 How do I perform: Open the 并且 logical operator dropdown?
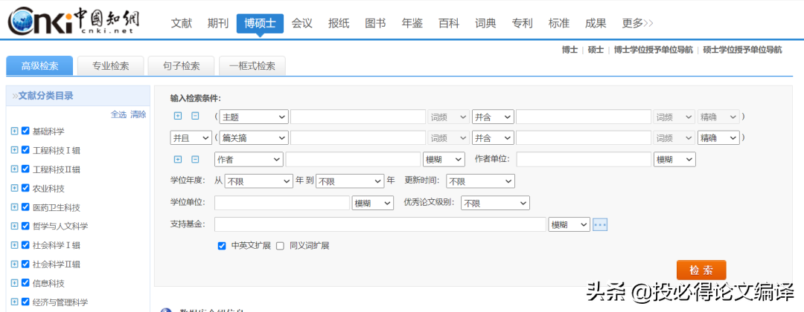coord(191,138)
